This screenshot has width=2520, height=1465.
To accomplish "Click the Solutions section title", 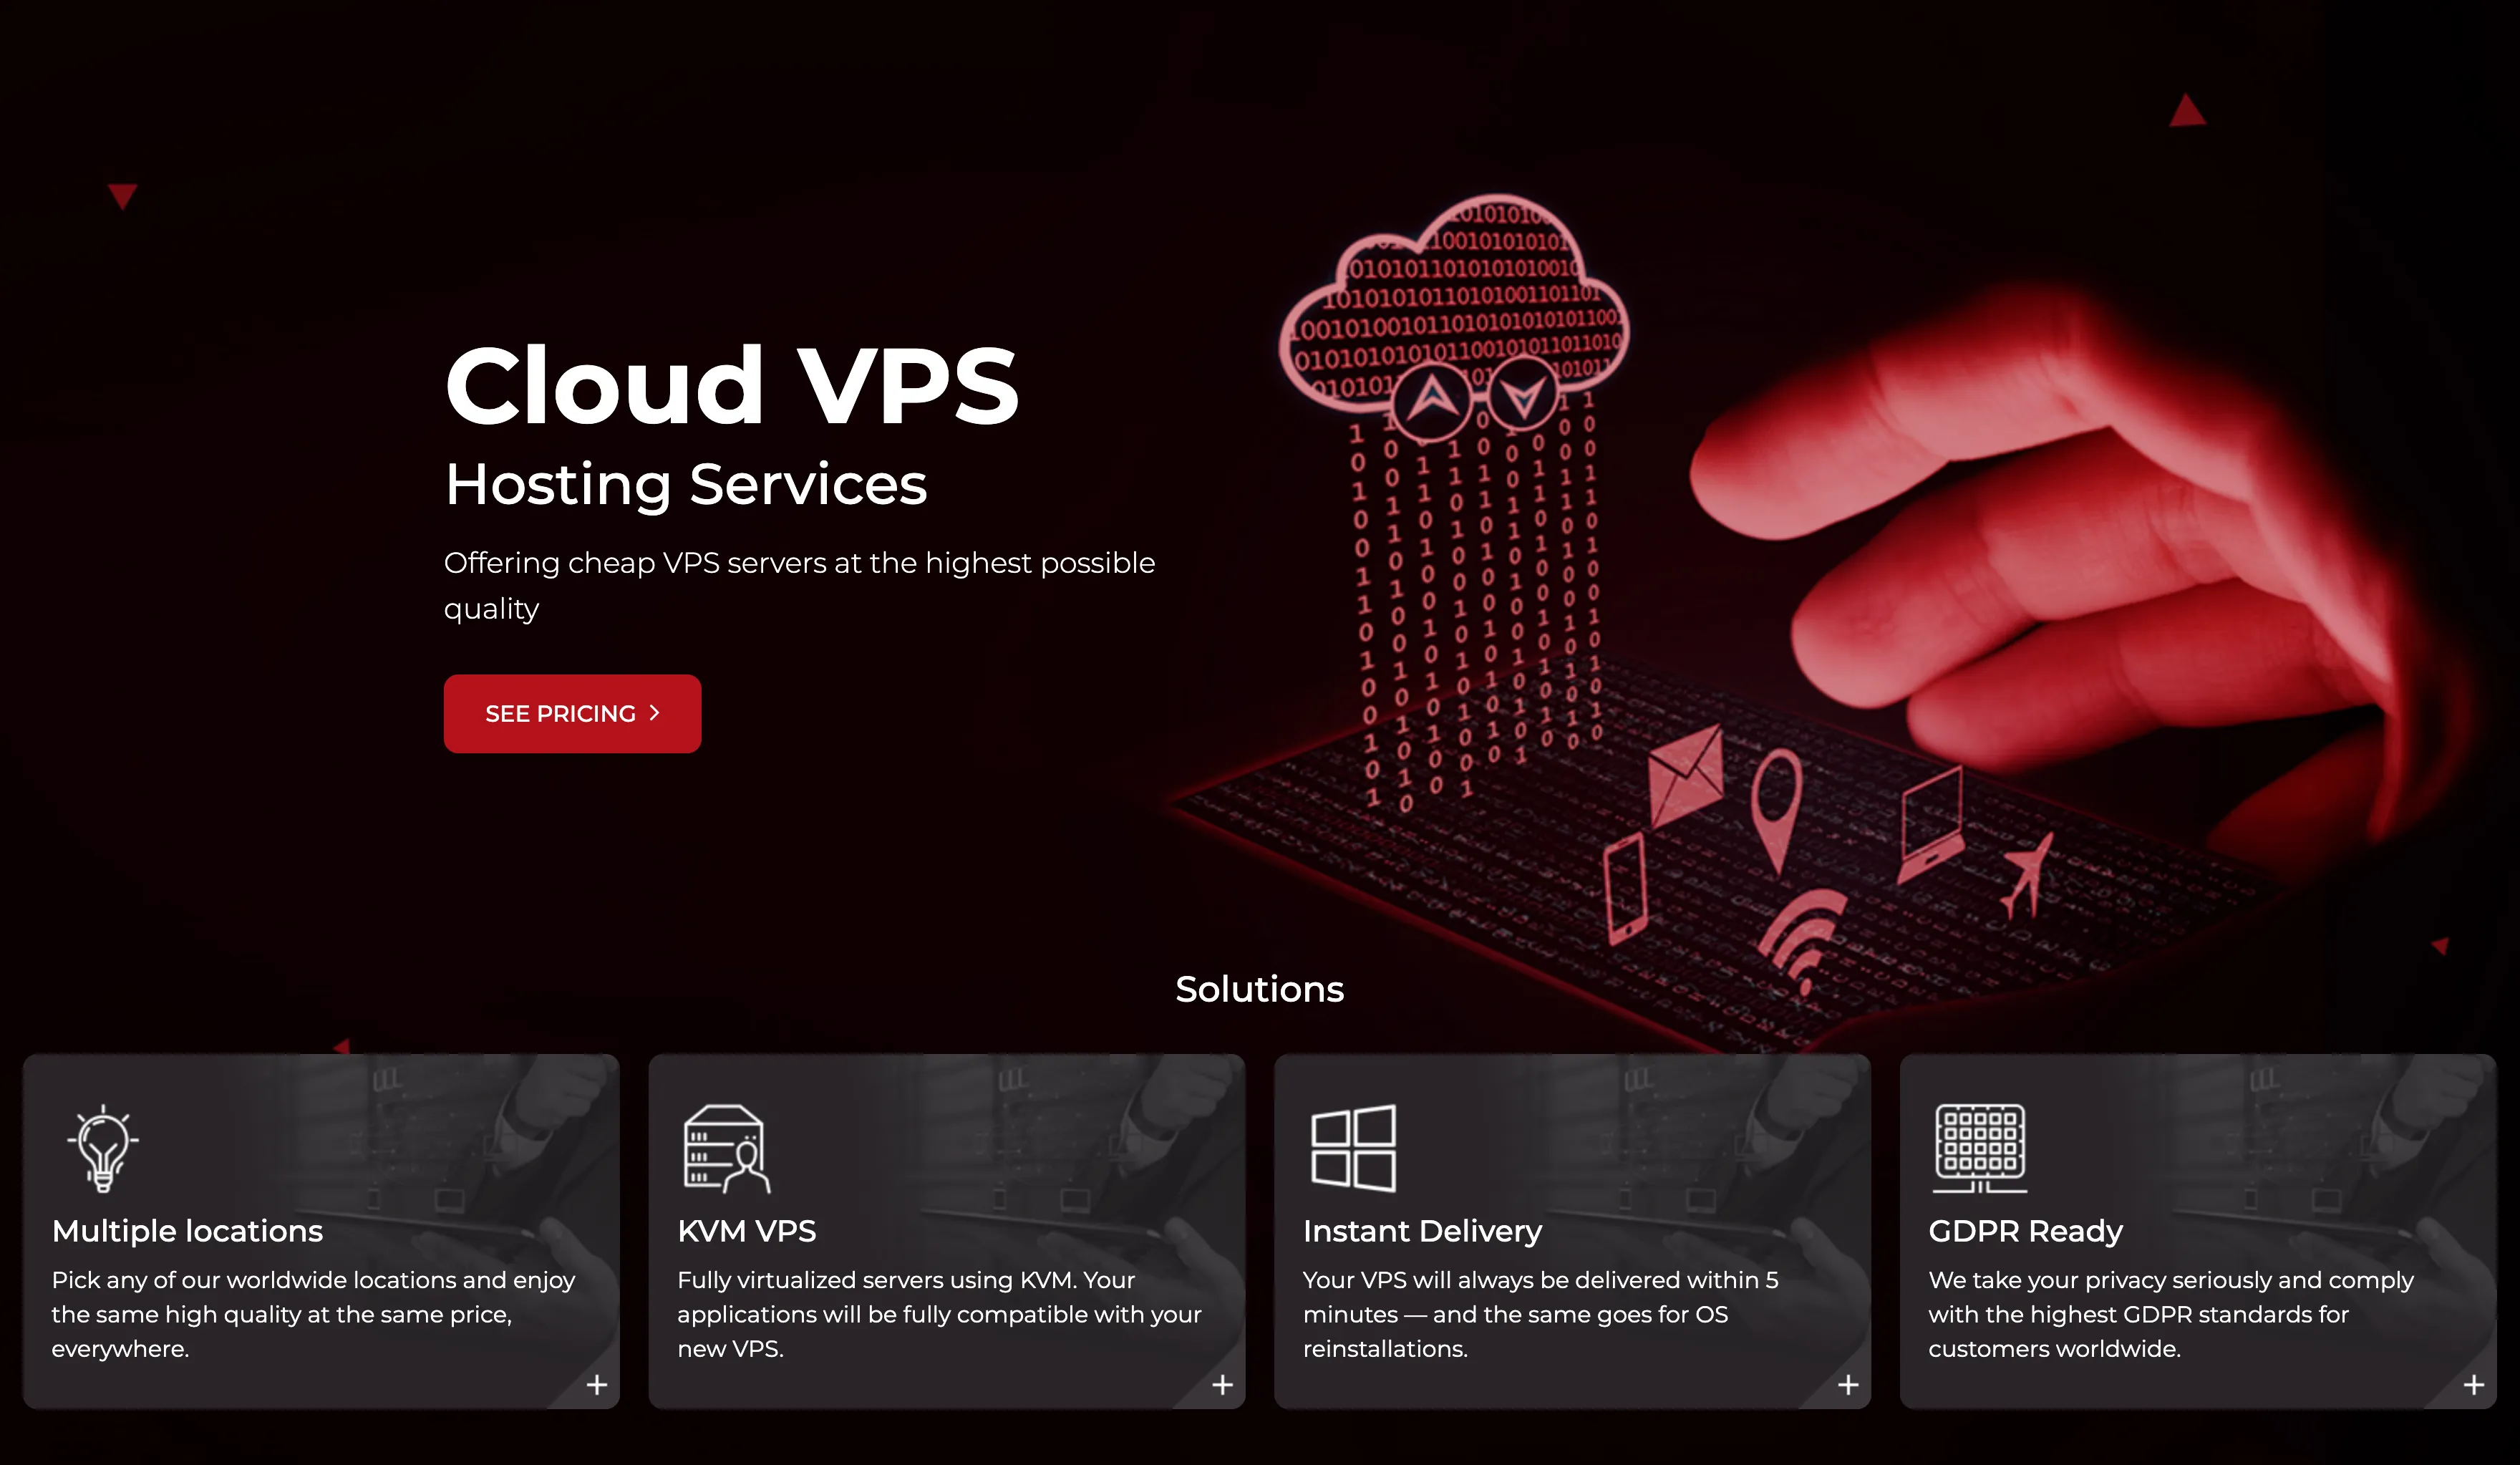I will click(x=1259, y=989).
